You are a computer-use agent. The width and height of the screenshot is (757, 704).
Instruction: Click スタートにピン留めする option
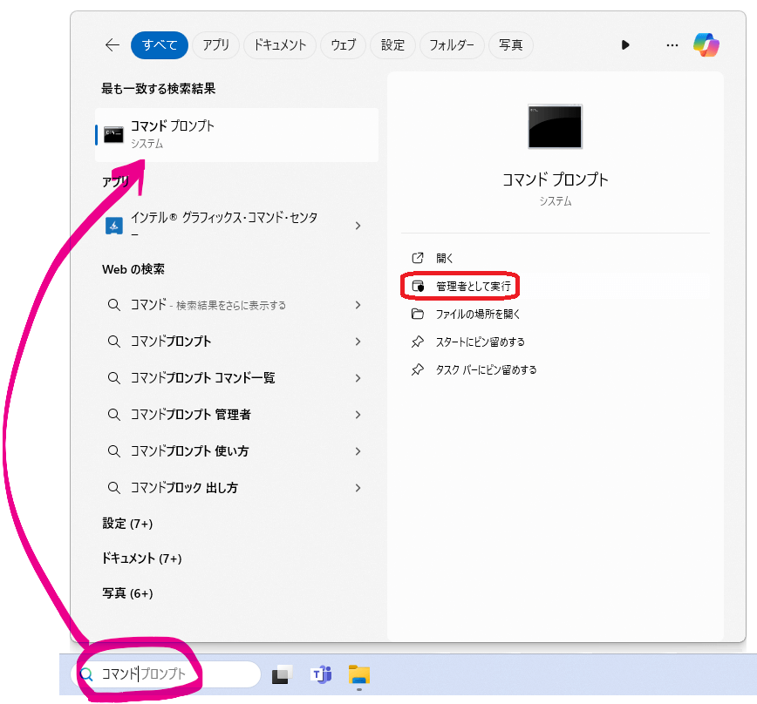coord(480,342)
